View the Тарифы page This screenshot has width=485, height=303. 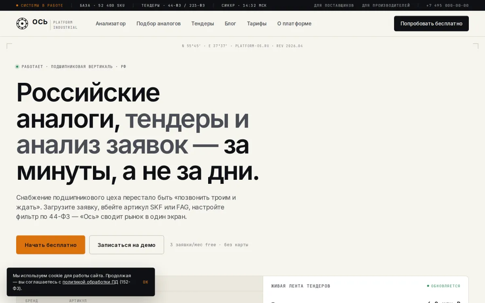(257, 23)
